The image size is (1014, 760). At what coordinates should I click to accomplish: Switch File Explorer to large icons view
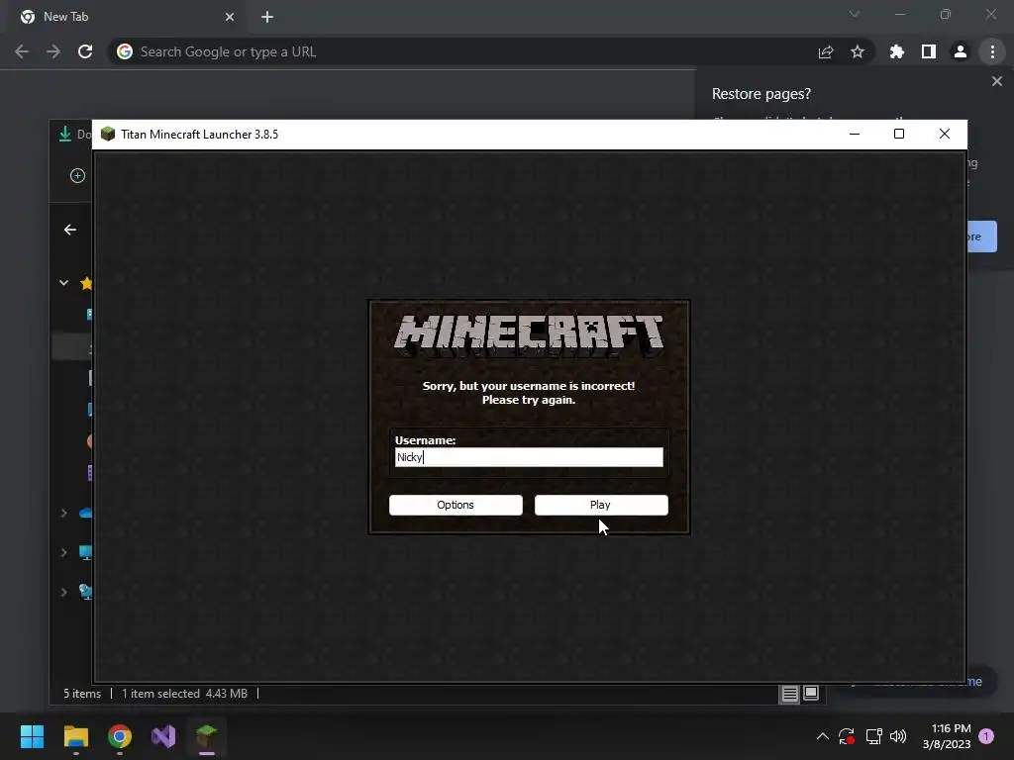[811, 694]
